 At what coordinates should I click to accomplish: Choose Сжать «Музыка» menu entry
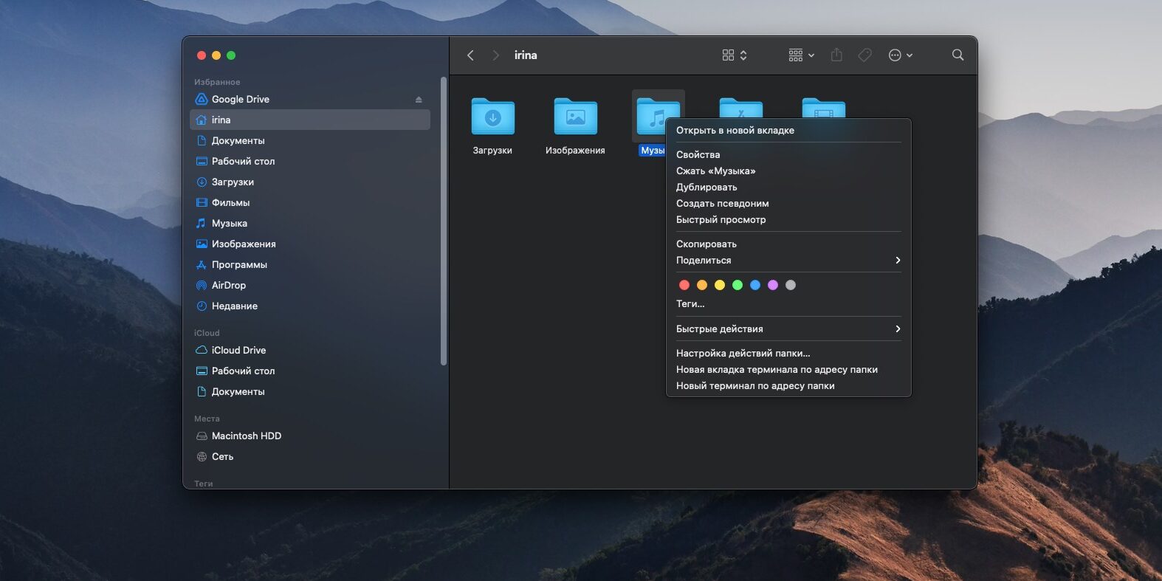click(x=715, y=171)
